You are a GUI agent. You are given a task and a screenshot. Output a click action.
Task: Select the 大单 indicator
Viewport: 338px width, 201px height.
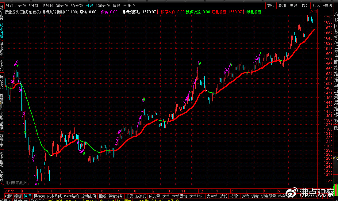166,196
